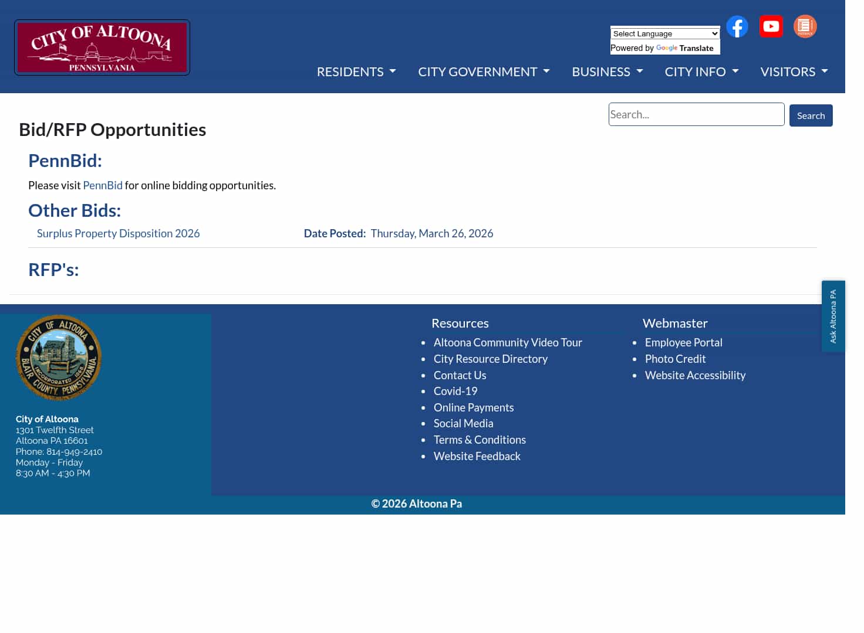Open Terms & Conditions link
The image size is (864, 633).
(480, 440)
